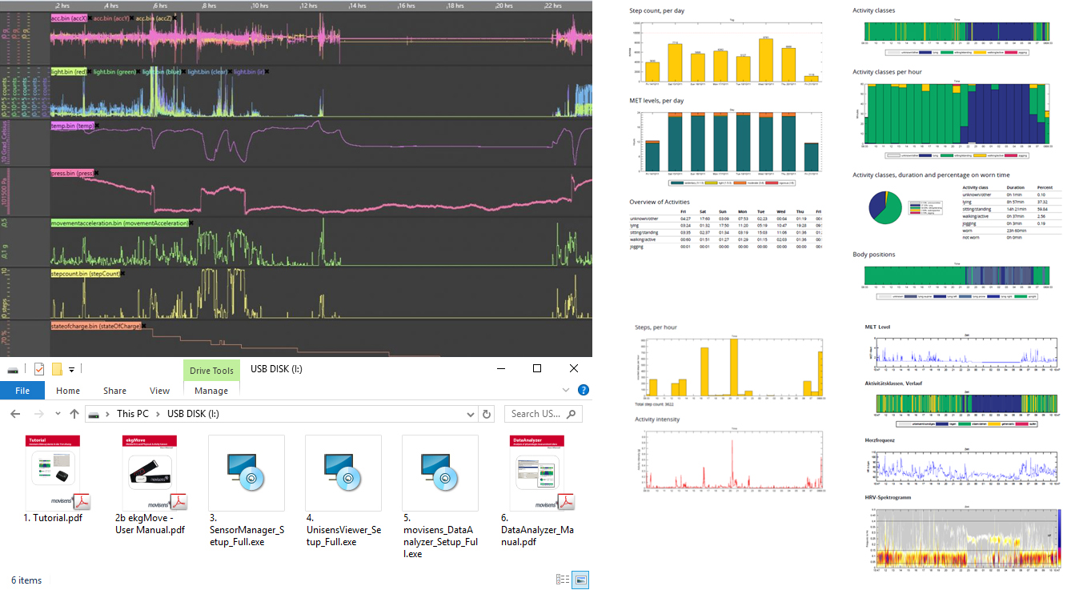Open the Explorer help question mark icon
Image resolution: width=1075 pixels, height=590 pixels.
point(584,391)
